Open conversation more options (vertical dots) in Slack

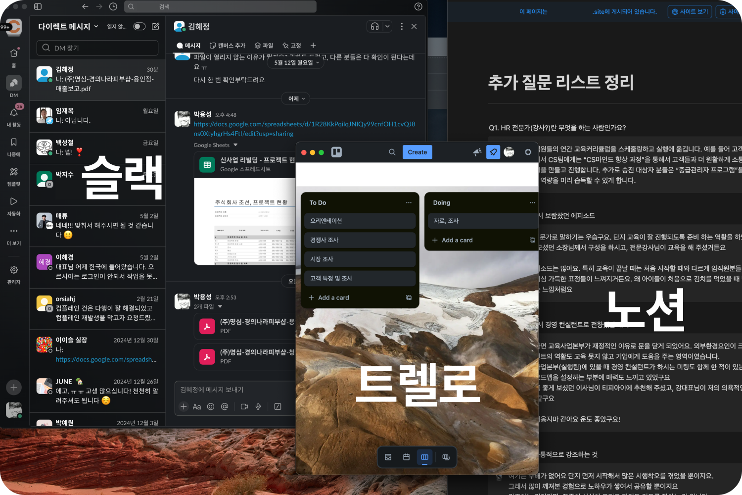[x=402, y=27]
